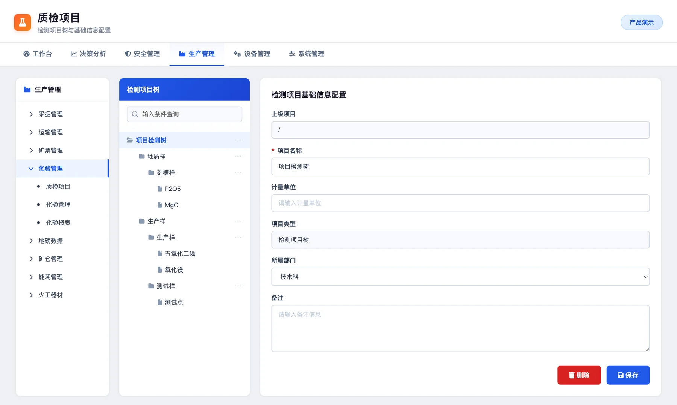
Task: Click the file icon beside MgO
Action: point(160,205)
